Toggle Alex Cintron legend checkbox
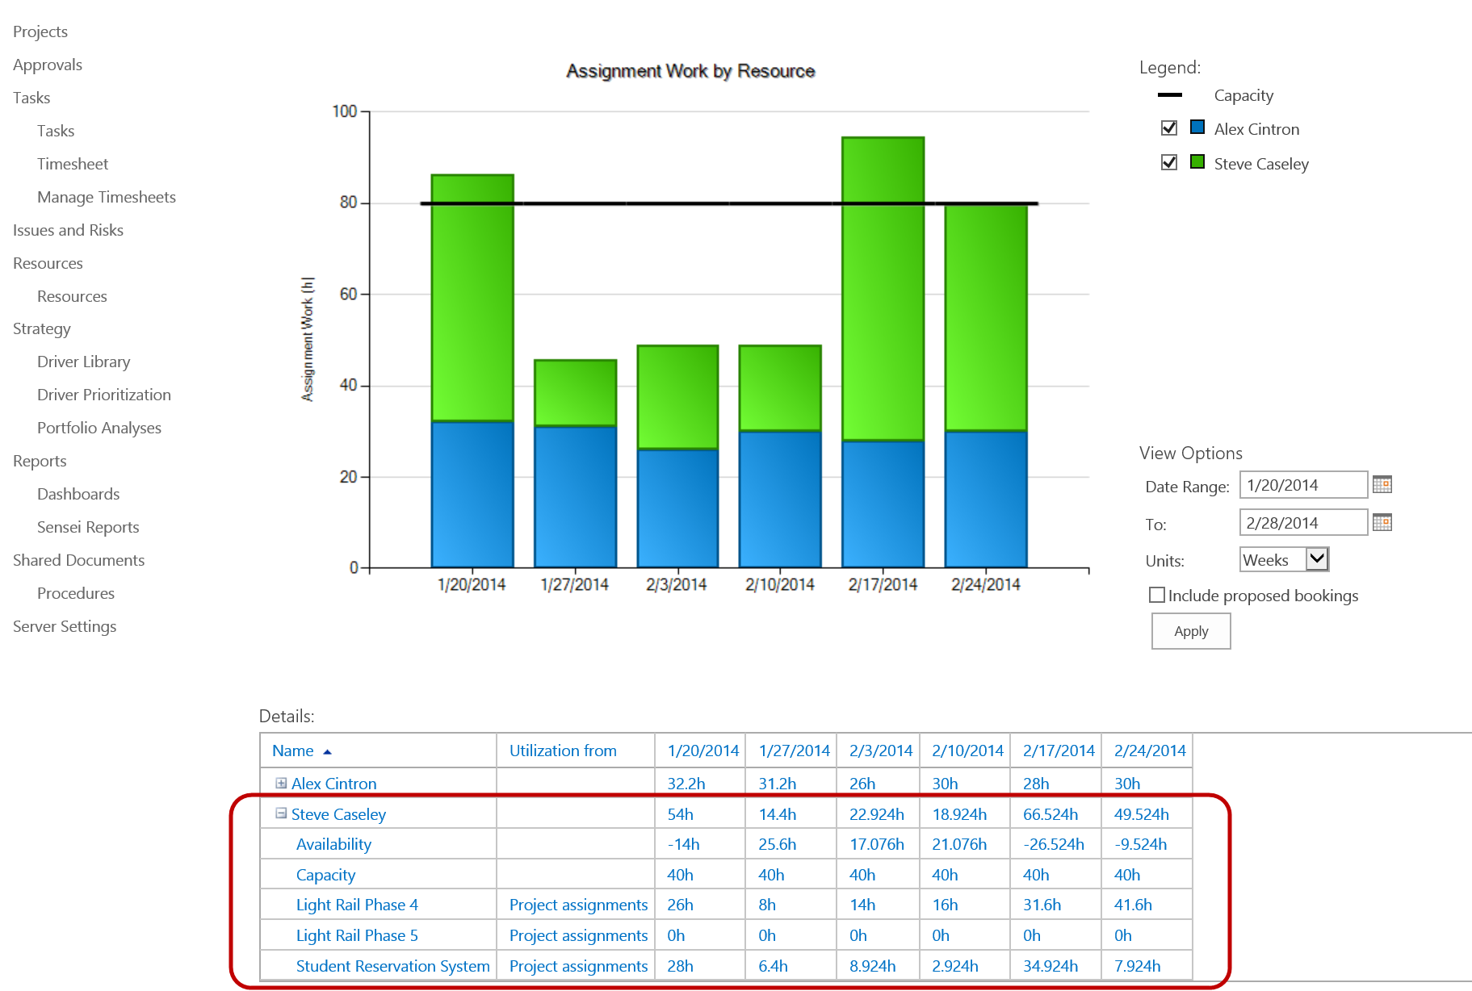Viewport: 1472px width, 991px height. (x=1168, y=128)
